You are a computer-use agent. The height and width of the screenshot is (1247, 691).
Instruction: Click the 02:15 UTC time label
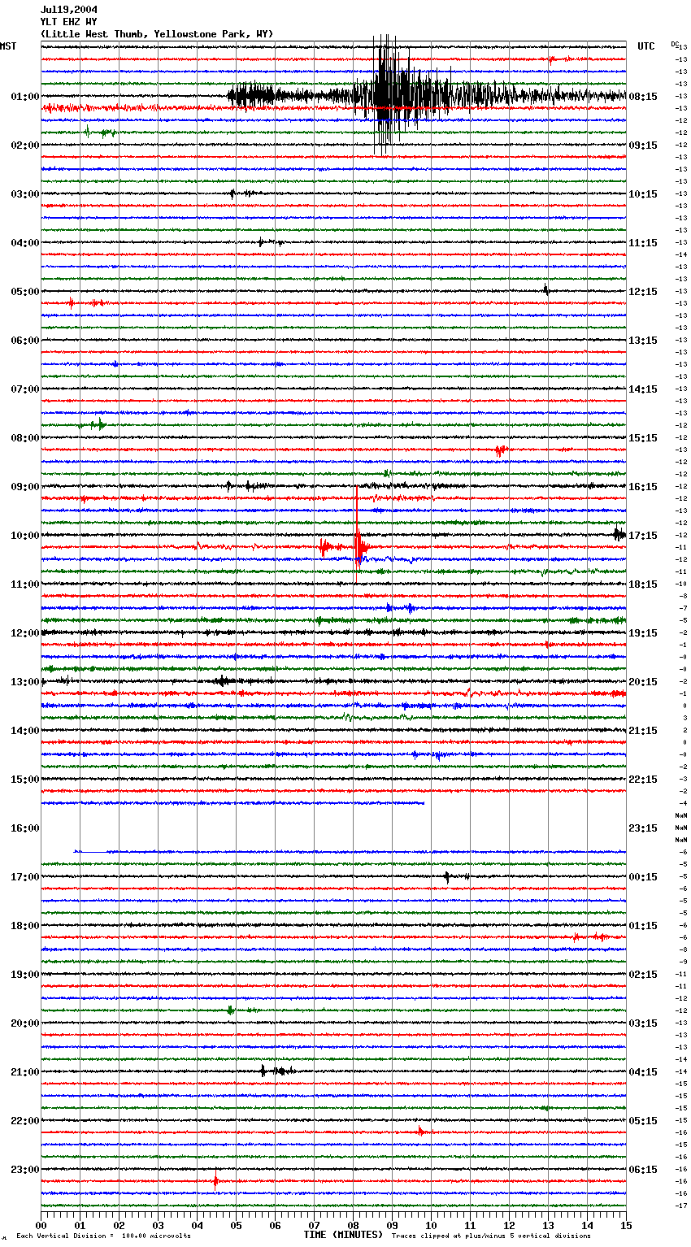pyautogui.click(x=643, y=975)
